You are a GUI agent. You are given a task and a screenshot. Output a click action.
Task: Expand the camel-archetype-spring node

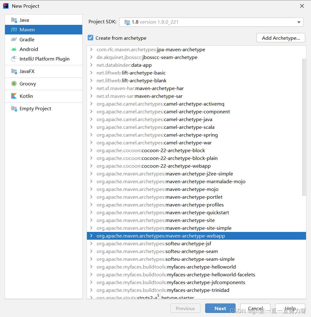click(x=91, y=135)
